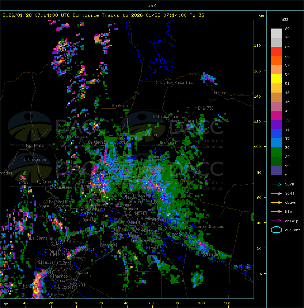This screenshot has height=308, width=304.
Task: Click the Cacheuta place label
Action: point(62,206)
